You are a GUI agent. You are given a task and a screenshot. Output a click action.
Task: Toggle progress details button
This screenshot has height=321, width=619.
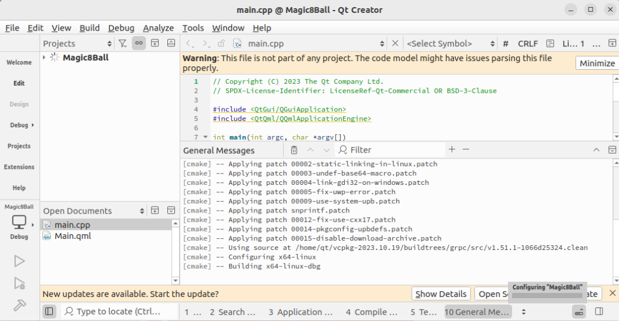tap(578, 312)
